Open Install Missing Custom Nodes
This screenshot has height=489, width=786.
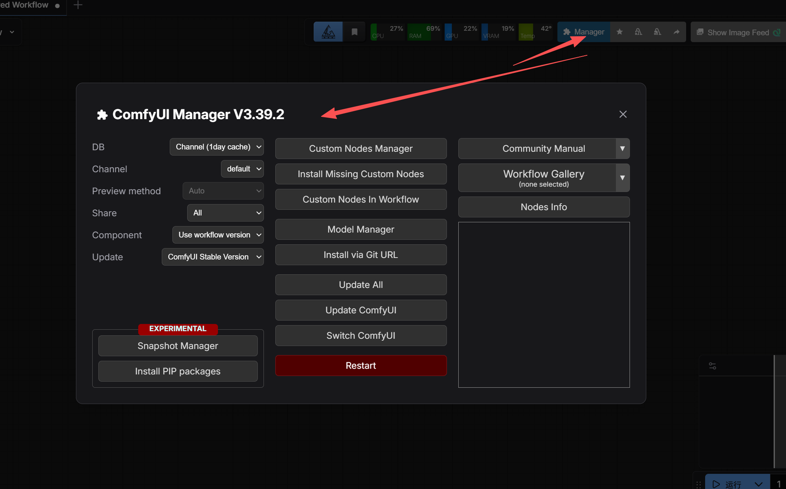(x=361, y=174)
